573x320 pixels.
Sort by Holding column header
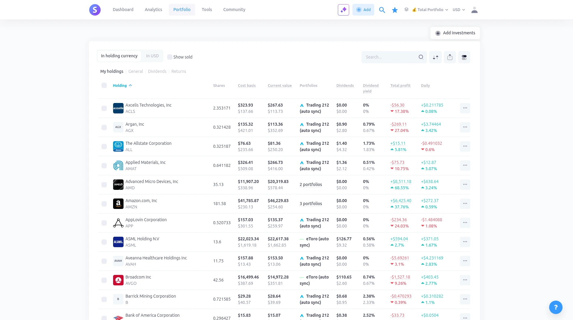click(x=122, y=86)
